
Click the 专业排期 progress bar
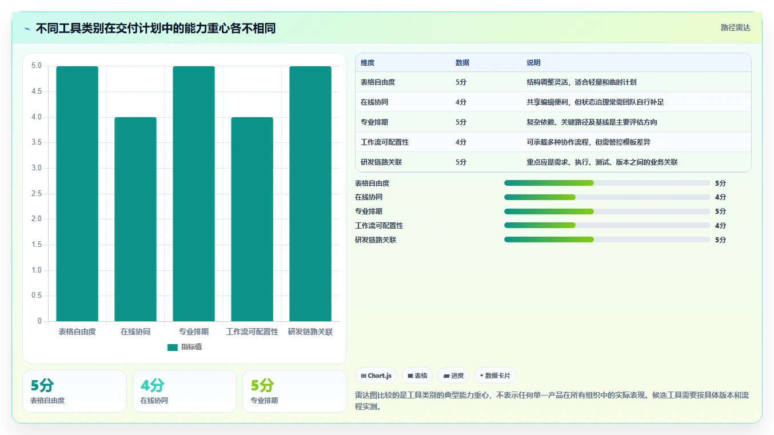607,211
